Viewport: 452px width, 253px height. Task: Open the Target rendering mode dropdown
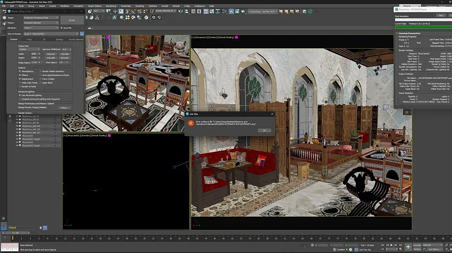41,18
